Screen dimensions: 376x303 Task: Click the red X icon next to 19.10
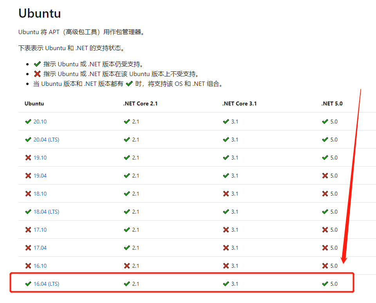pos(28,158)
